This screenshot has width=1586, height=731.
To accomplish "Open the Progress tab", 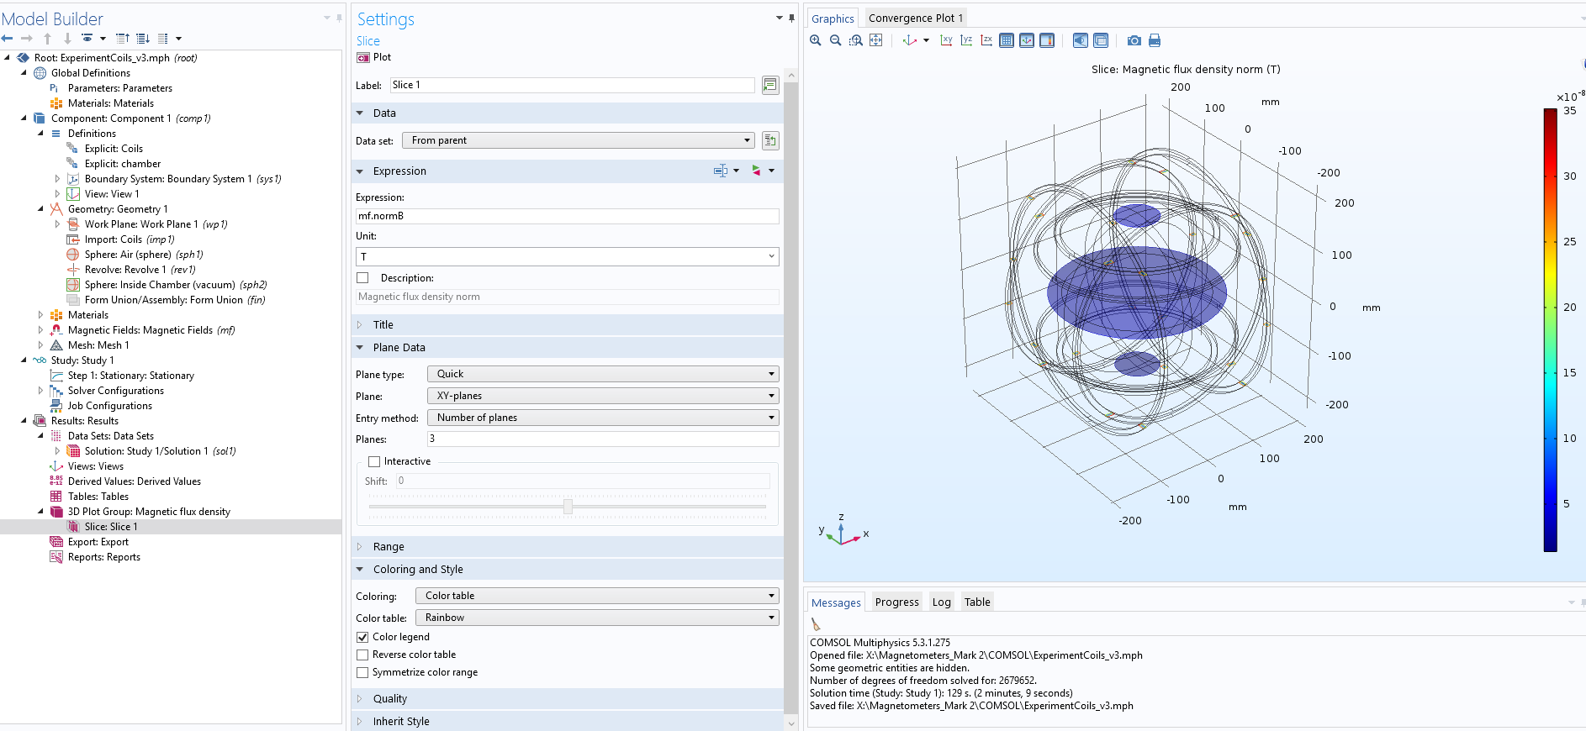I will pyautogui.click(x=896, y=602).
